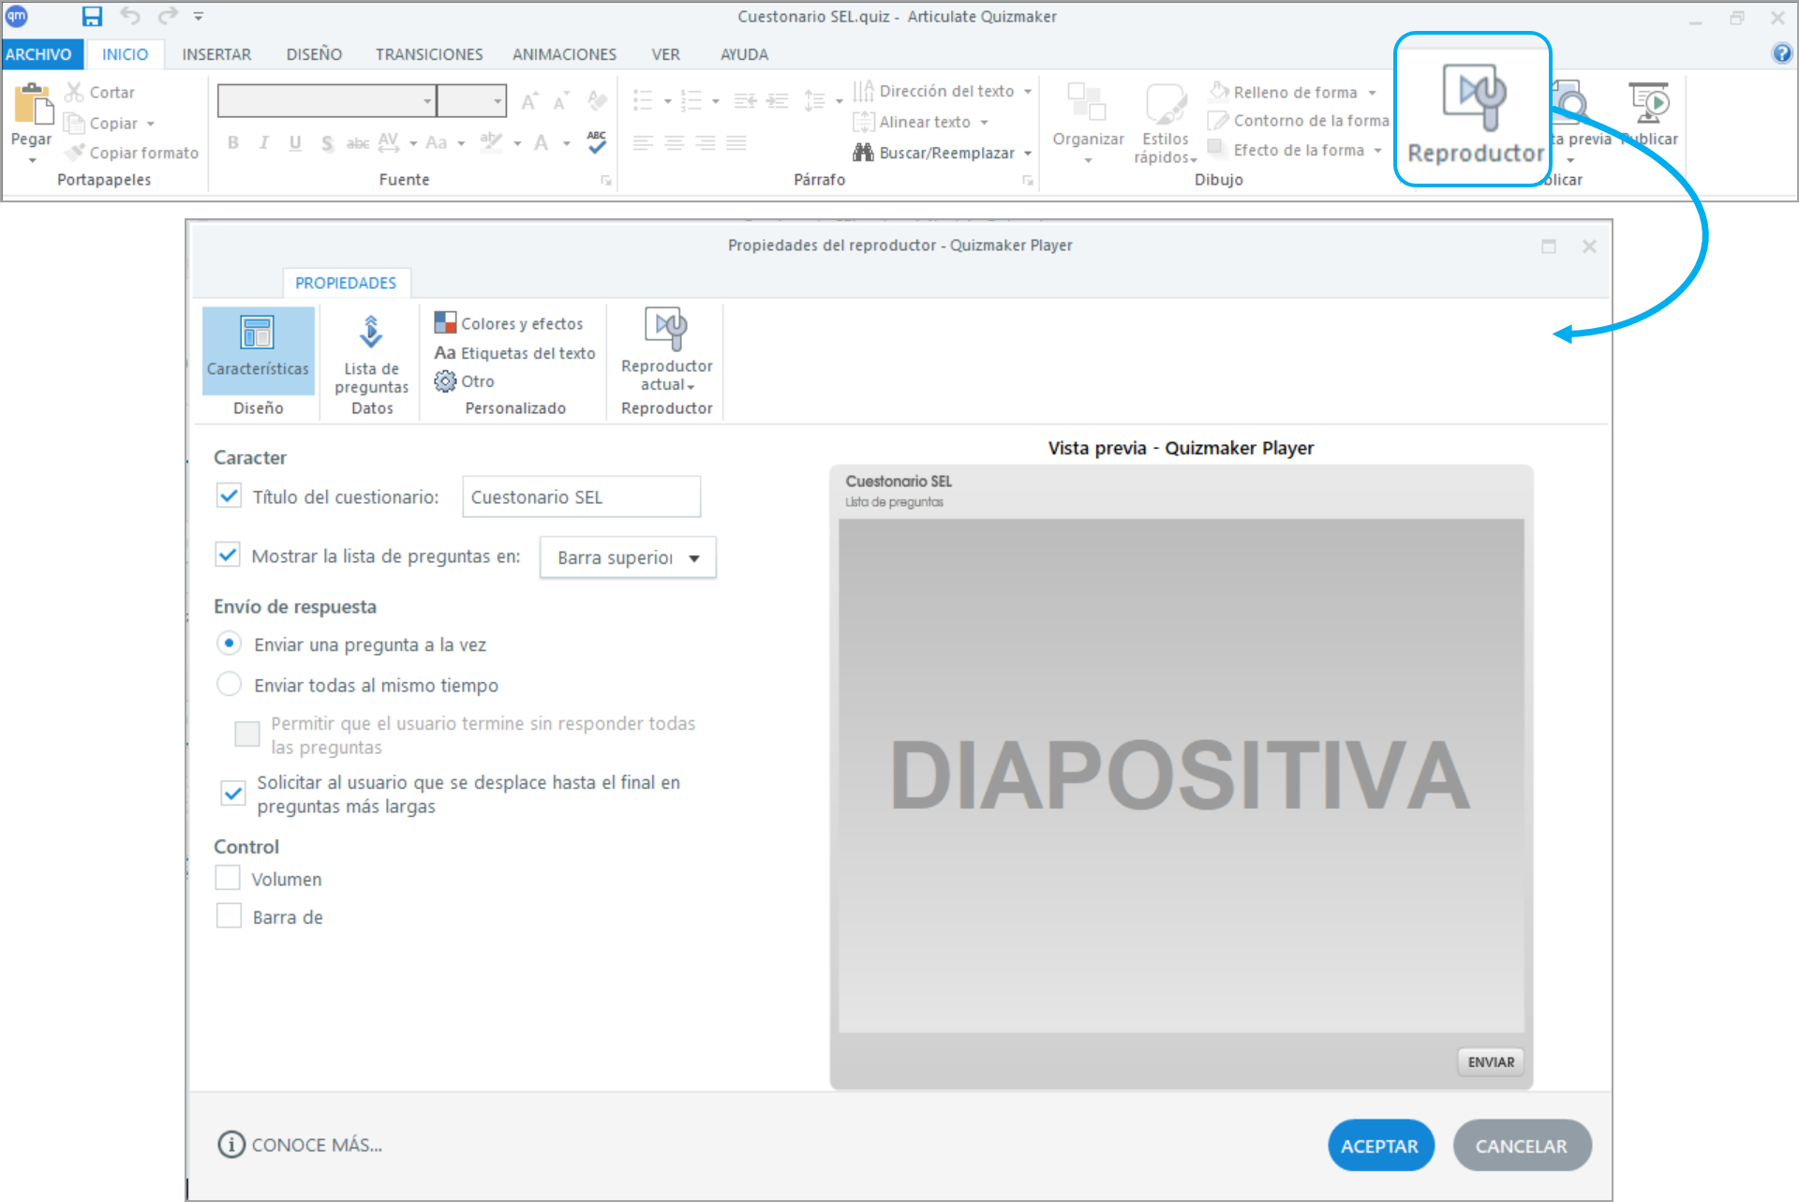Uncheck Título del cuestionario checkbox
This screenshot has height=1202, width=1799.
coord(229,496)
